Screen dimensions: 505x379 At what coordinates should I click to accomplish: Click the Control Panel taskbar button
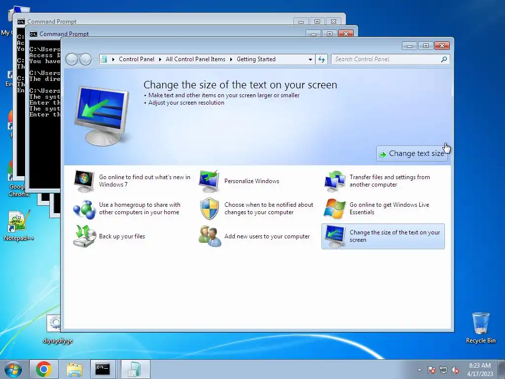click(x=135, y=369)
